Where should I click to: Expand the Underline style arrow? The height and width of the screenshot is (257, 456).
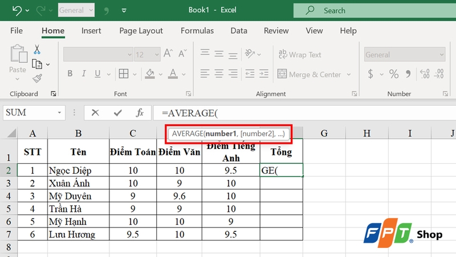108,74
